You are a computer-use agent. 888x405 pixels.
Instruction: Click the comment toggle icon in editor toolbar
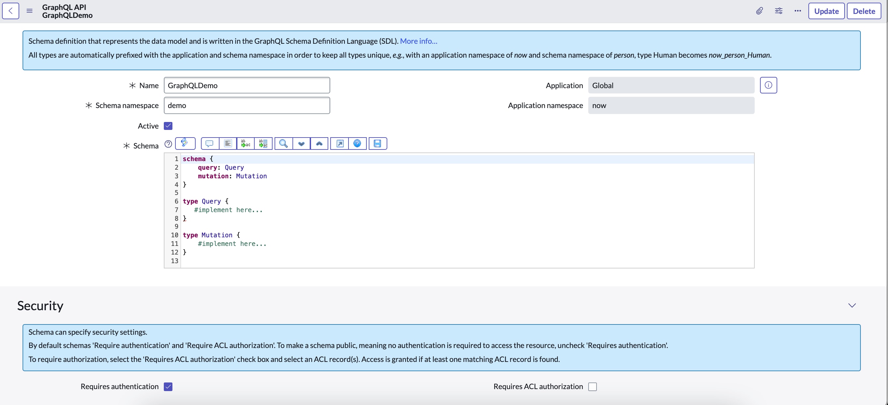[x=210, y=144]
